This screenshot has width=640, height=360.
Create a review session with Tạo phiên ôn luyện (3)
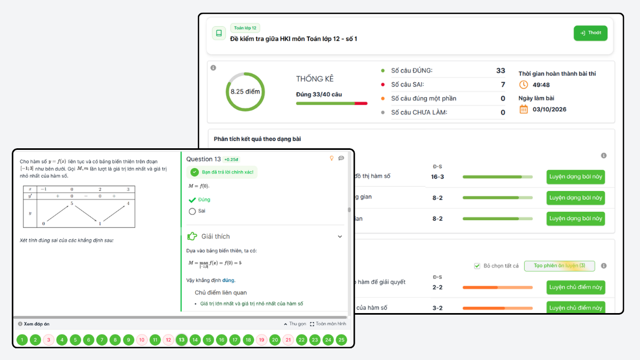click(x=559, y=266)
